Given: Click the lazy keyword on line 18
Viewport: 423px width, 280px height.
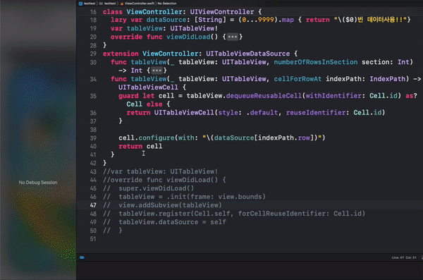Looking at the screenshot, I should point(118,20).
